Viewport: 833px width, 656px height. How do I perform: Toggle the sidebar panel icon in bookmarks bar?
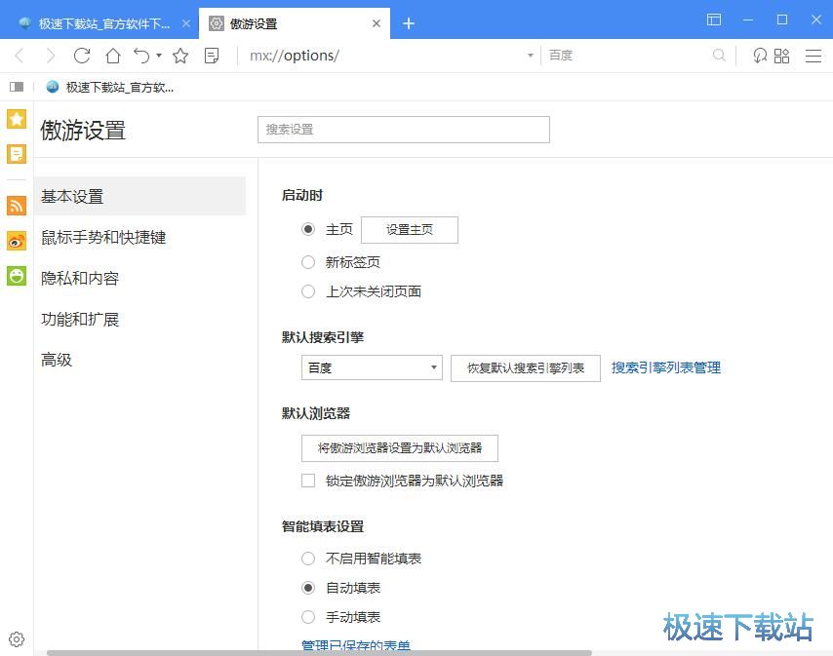(17, 87)
